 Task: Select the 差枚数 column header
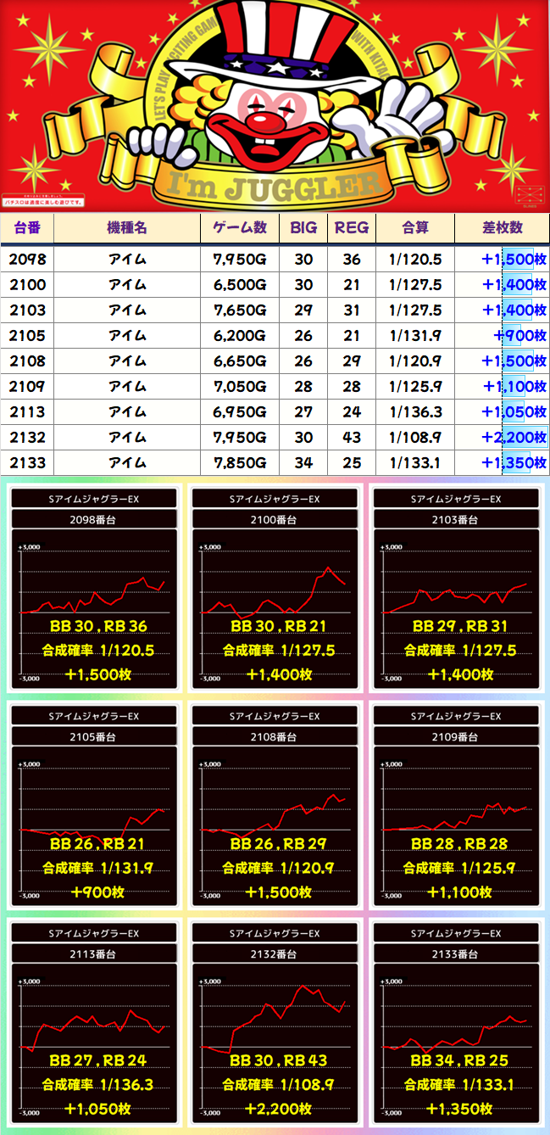pos(502,227)
